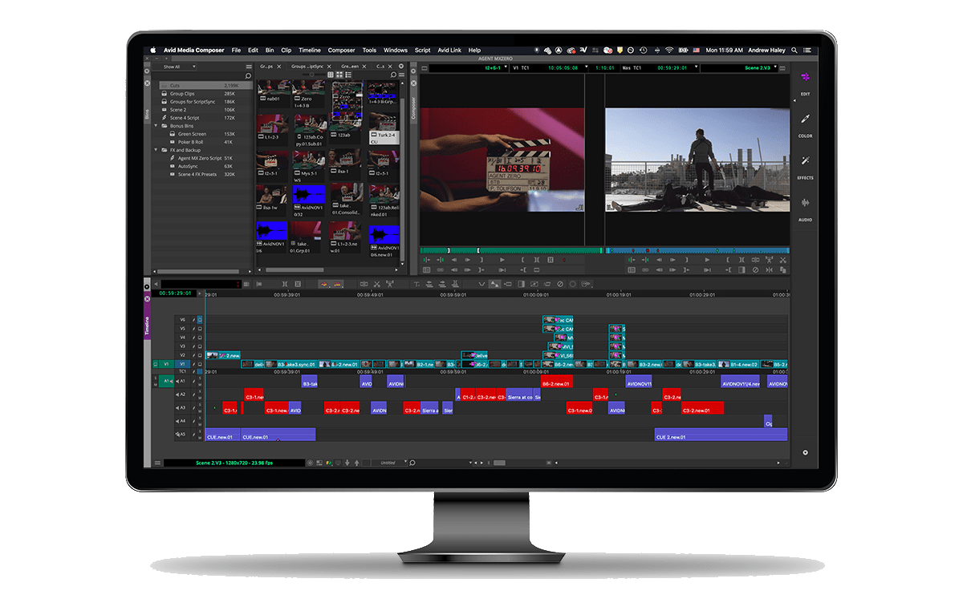Toggle the V1 source track selector

(x=167, y=364)
